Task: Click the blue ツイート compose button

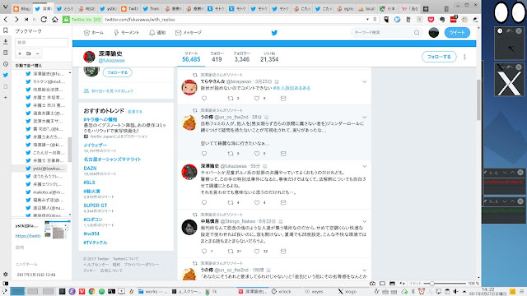Action: (457, 33)
